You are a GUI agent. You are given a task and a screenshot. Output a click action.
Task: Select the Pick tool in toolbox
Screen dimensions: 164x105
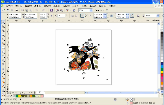(3, 22)
